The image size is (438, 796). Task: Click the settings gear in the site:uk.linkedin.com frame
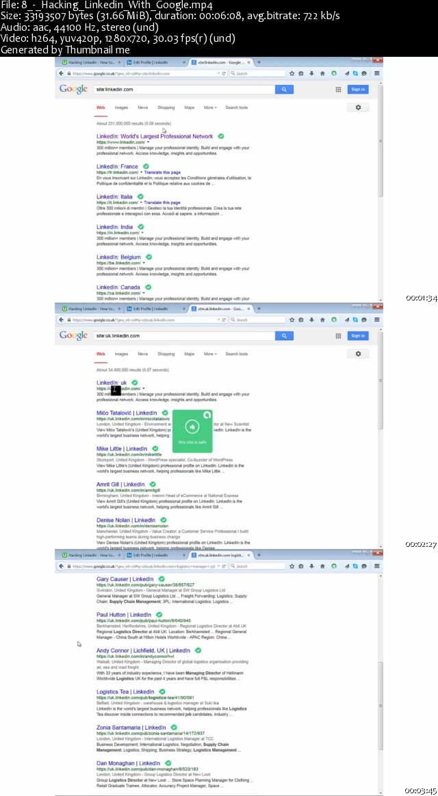coord(359,354)
